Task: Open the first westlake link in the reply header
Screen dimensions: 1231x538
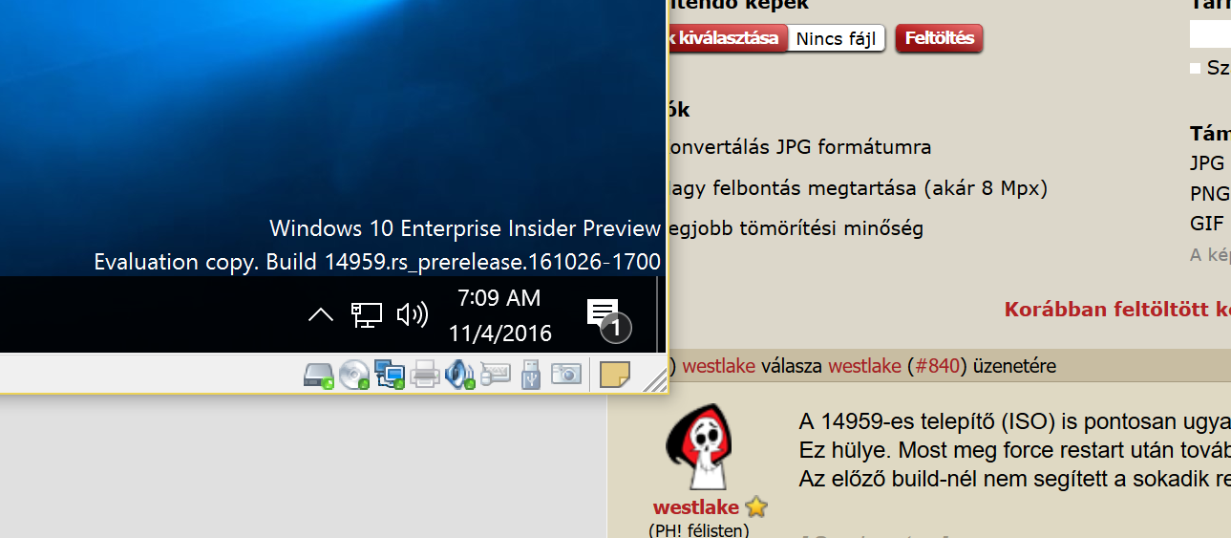Action: [x=717, y=366]
